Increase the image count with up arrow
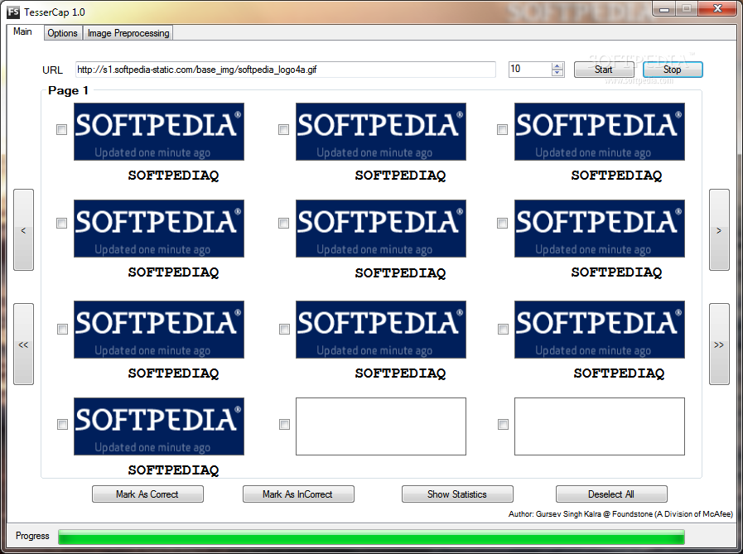The width and height of the screenshot is (743, 554). pos(557,66)
